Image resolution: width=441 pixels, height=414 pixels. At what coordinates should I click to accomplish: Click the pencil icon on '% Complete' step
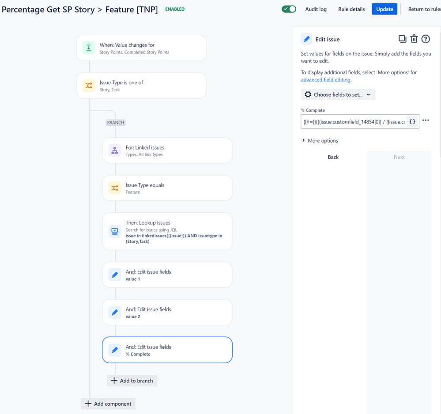point(115,350)
